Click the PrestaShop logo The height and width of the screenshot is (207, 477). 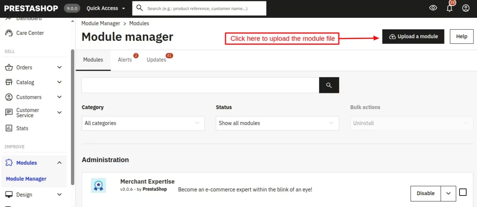(x=31, y=8)
